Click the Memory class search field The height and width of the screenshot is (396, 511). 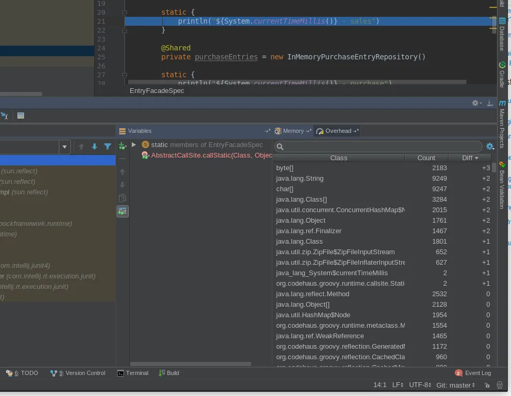click(x=378, y=147)
